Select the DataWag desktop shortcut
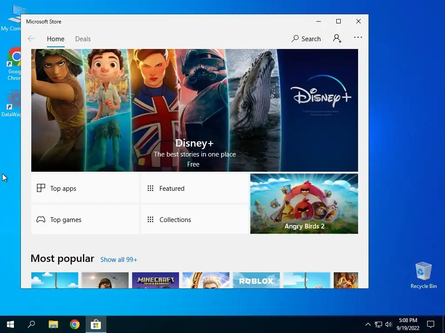The height and width of the screenshot is (333, 445). tap(11, 103)
